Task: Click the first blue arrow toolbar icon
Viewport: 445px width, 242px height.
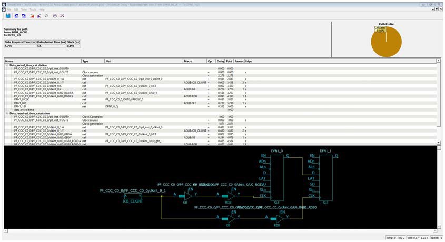Action: [16, 16]
